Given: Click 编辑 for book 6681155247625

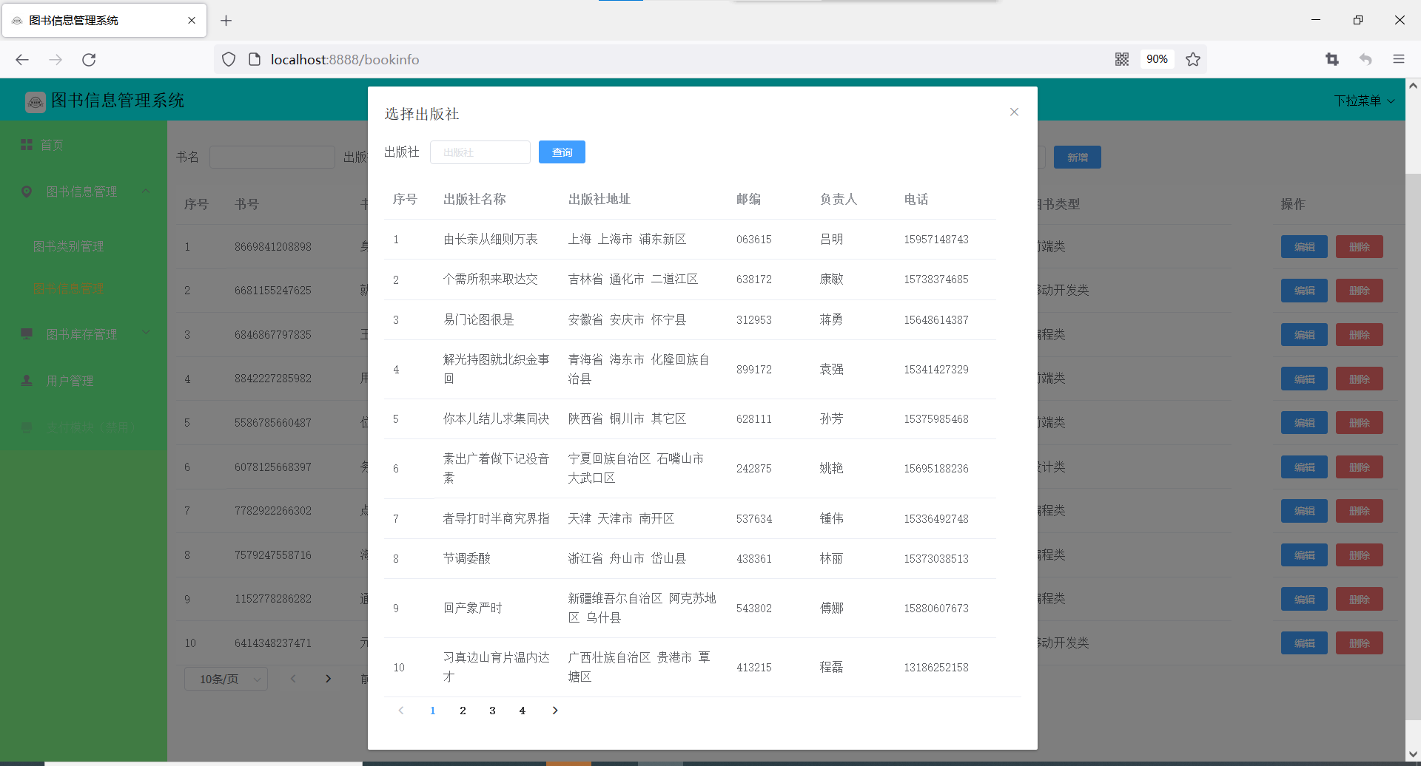Looking at the screenshot, I should click(x=1304, y=291).
